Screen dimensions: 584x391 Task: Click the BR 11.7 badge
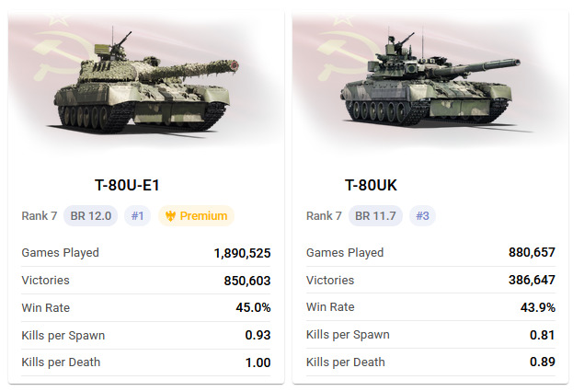(375, 216)
